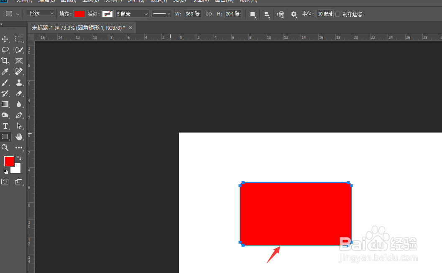
Task: Open the stroke line type dropdown
Action: click(162, 14)
